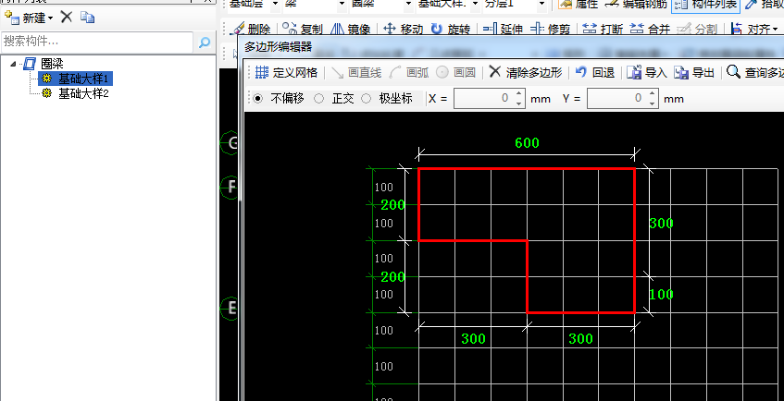Click the 打断 break tool
The height and width of the screenshot is (401, 784).
click(604, 29)
